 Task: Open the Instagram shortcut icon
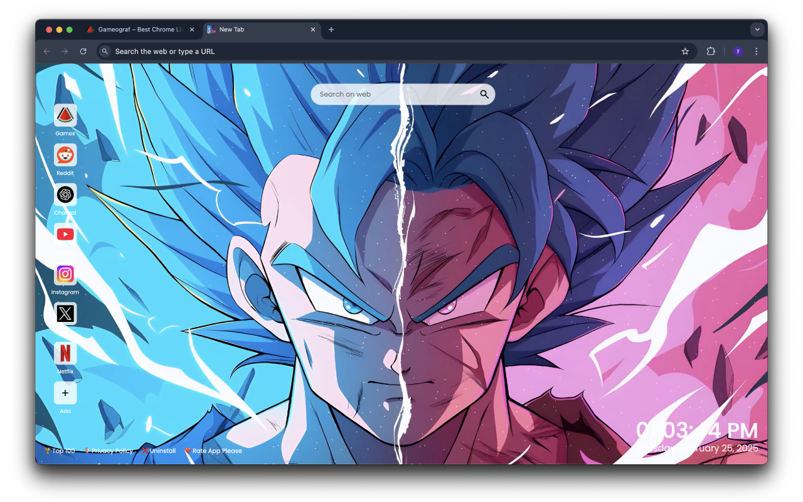[65, 274]
